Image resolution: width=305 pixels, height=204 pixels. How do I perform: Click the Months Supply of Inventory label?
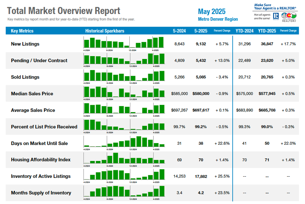pos(41,193)
